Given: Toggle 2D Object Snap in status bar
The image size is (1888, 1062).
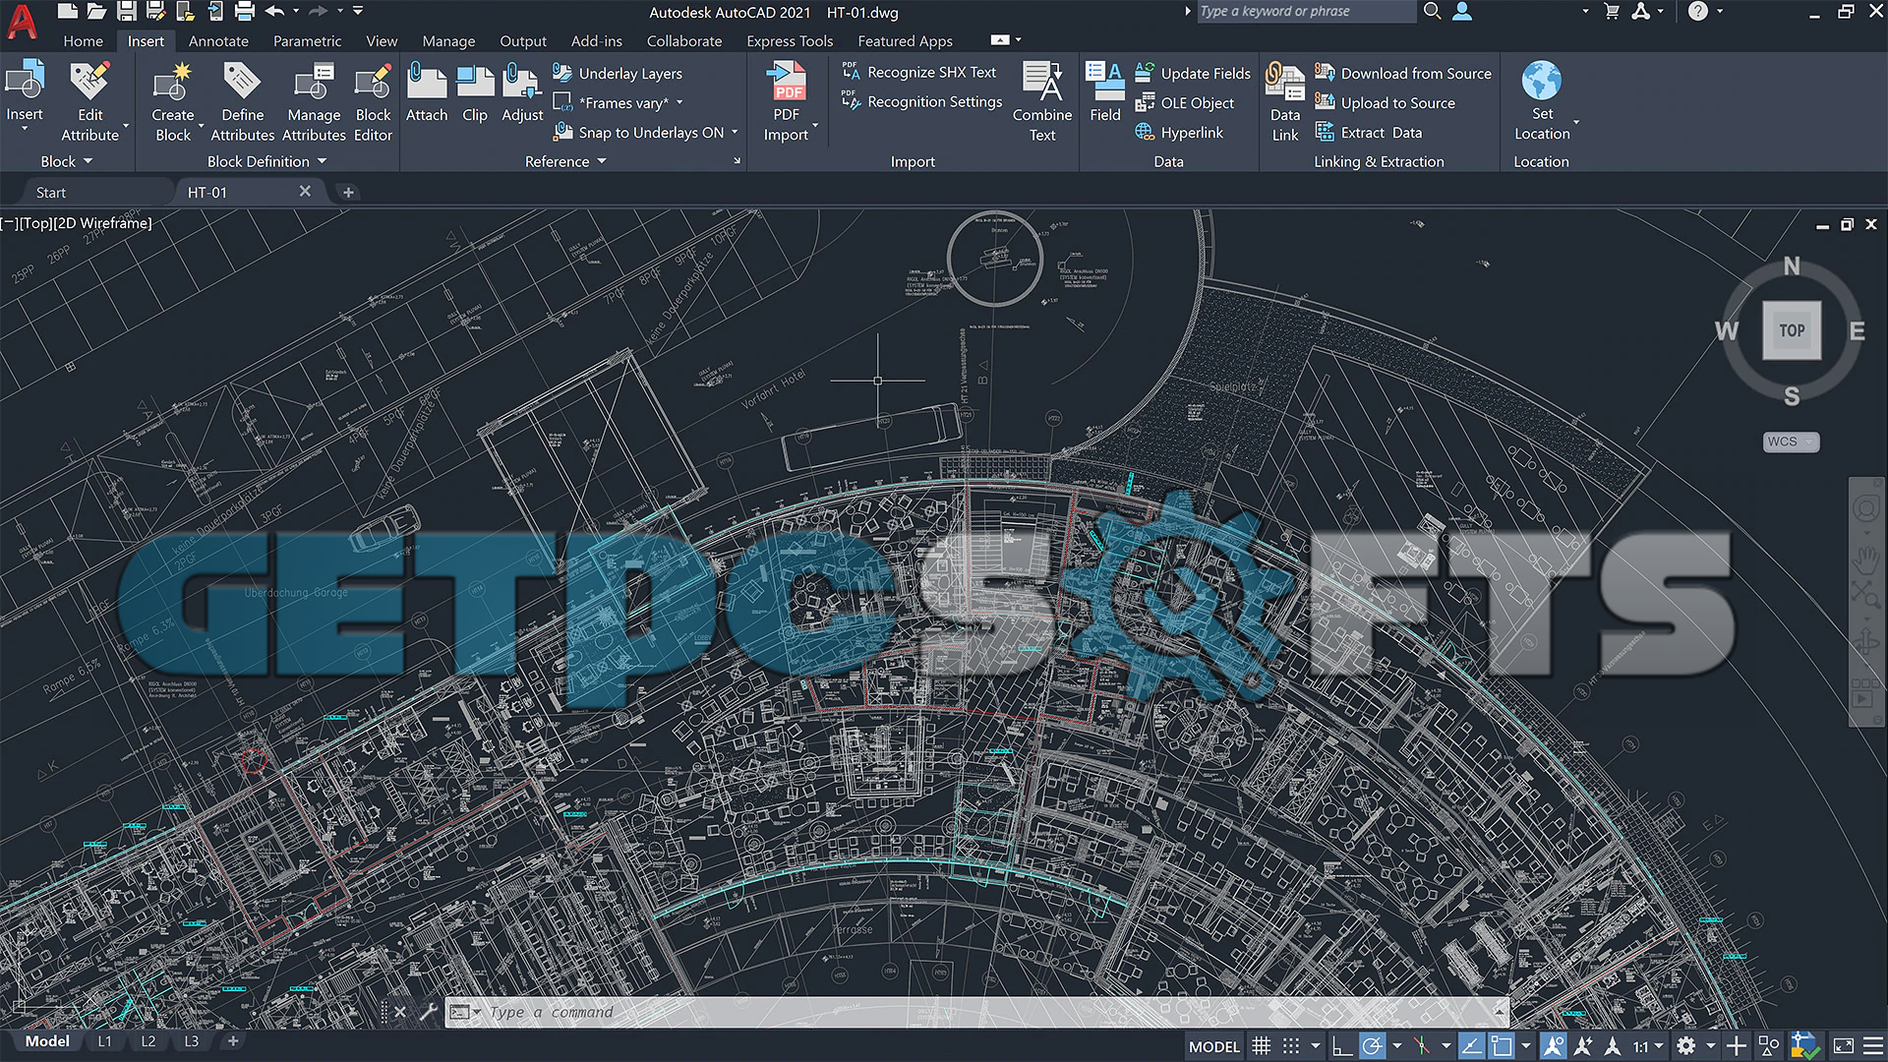Looking at the screenshot, I should click(1502, 1046).
